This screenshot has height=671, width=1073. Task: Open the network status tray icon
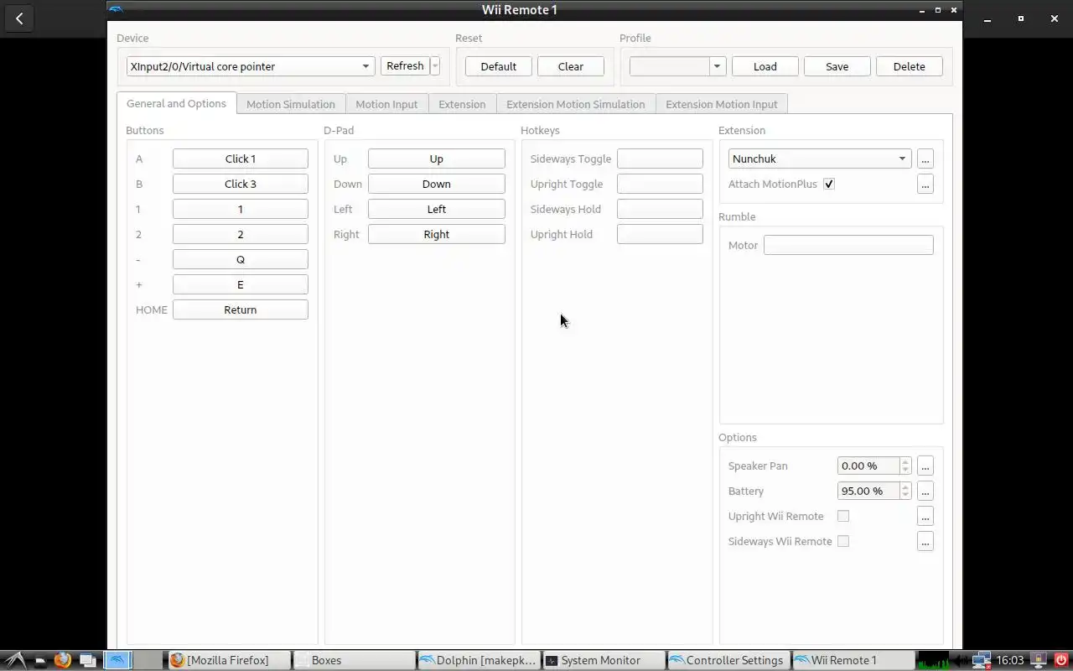pos(982,660)
